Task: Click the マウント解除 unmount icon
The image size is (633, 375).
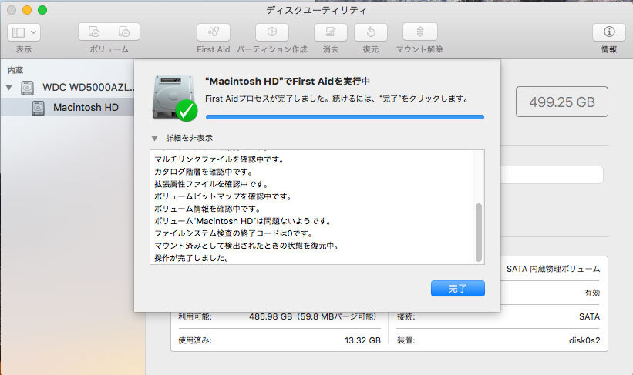Action: pyautogui.click(x=420, y=32)
